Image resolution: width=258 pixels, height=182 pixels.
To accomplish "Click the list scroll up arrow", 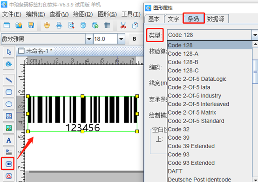I will (255, 44).
